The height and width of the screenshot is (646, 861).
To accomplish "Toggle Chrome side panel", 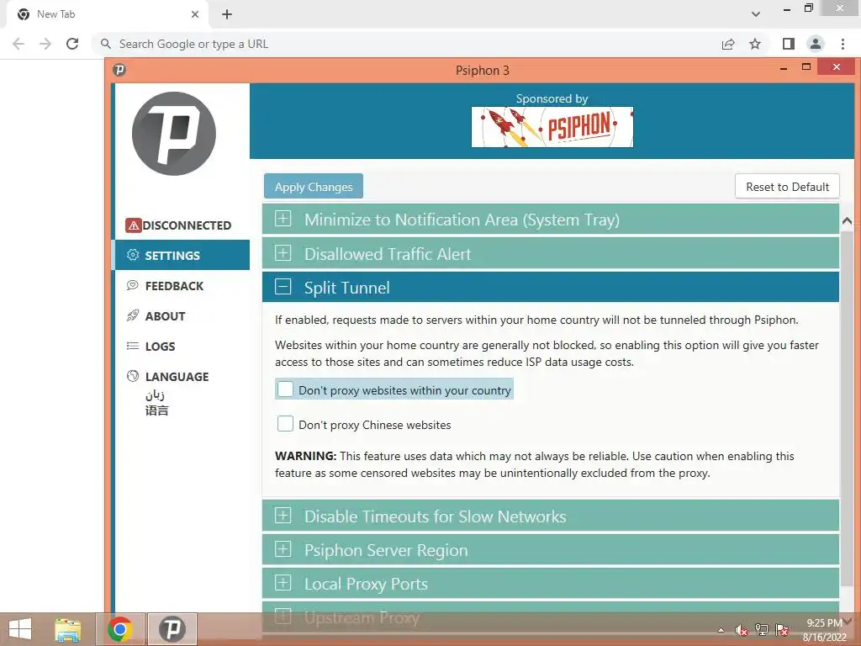I will (789, 44).
